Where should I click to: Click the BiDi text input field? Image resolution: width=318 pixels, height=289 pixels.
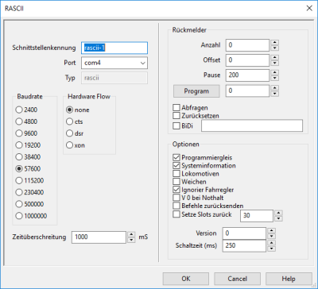click(252, 125)
